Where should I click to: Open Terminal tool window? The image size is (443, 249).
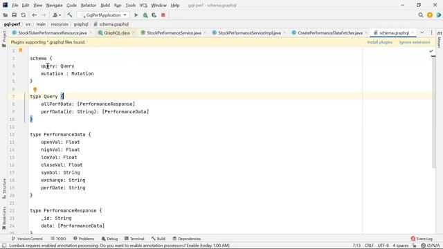134,239
